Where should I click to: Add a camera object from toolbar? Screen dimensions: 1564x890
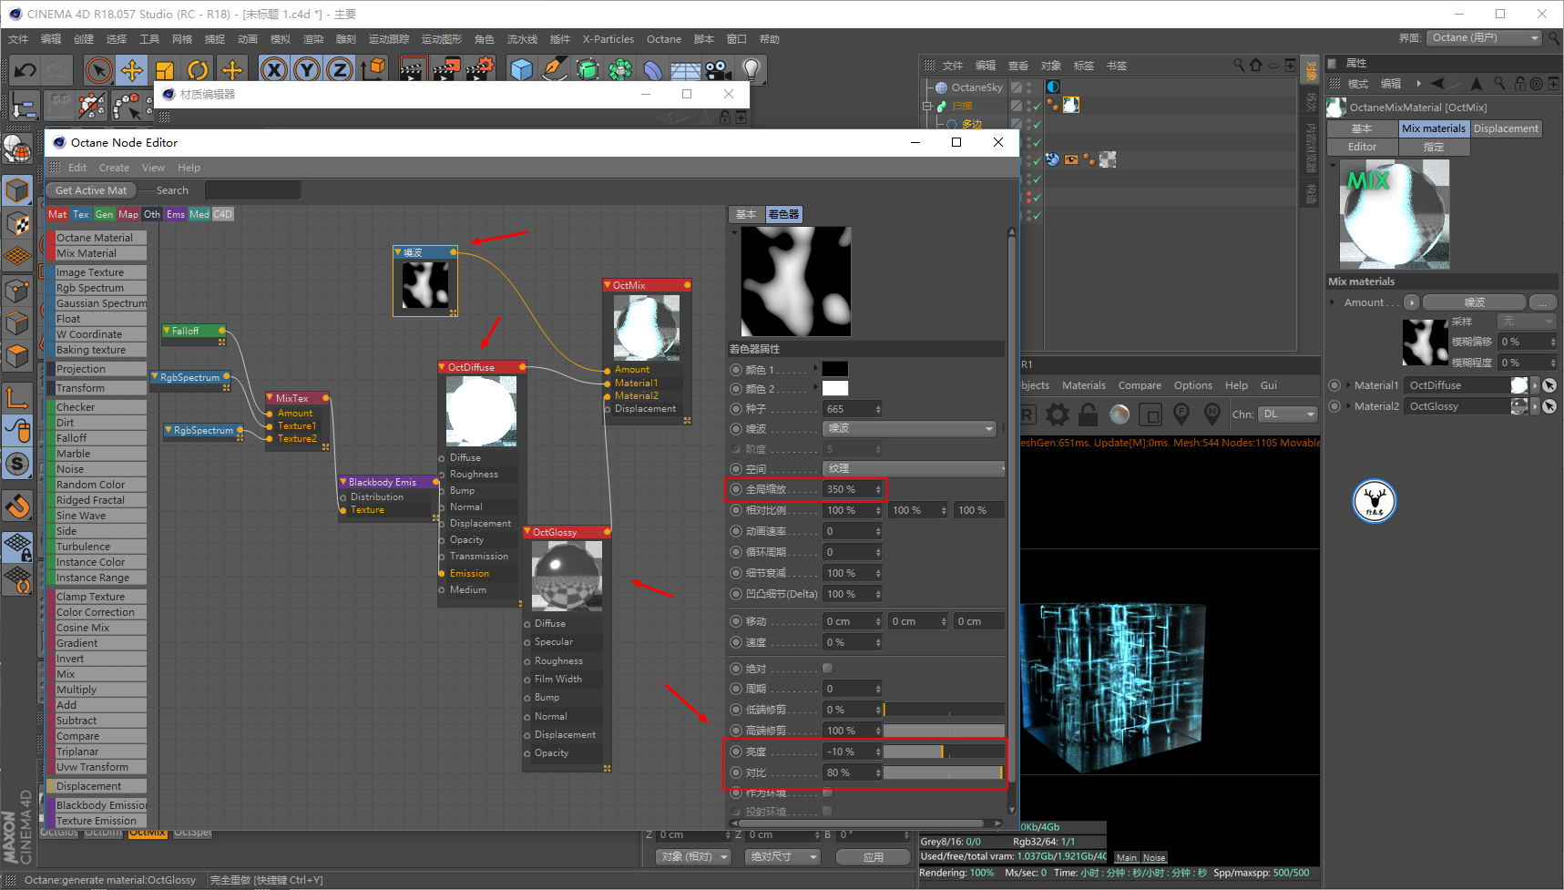[718, 70]
